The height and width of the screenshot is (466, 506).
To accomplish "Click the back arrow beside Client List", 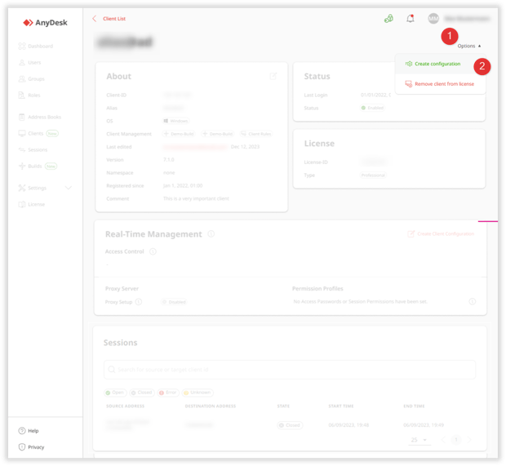I will [95, 18].
